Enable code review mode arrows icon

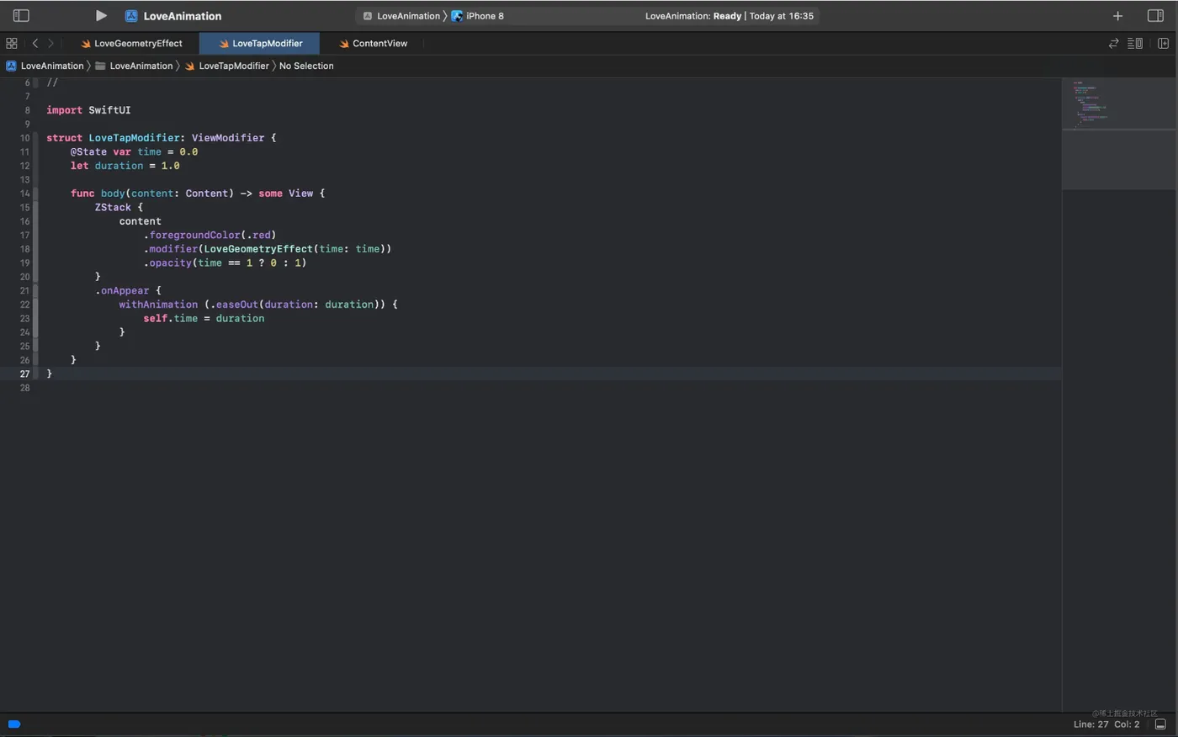coord(1113,43)
